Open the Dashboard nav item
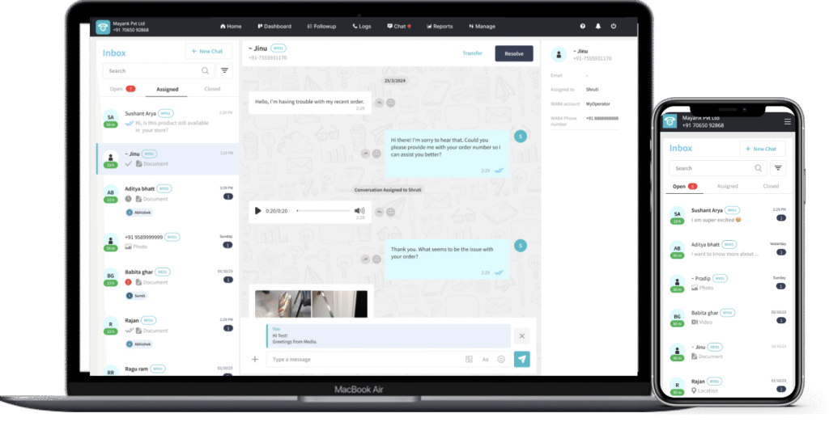829x426 pixels. tap(274, 27)
